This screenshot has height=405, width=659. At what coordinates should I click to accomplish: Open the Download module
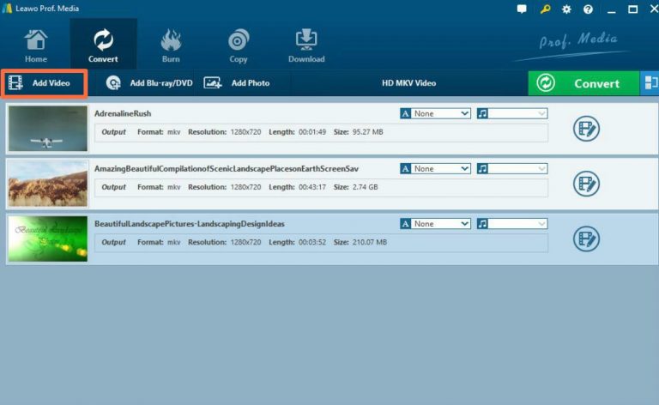point(306,45)
